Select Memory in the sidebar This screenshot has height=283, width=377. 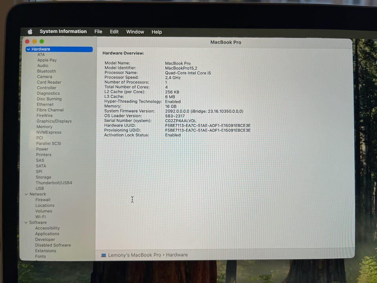(x=44, y=127)
